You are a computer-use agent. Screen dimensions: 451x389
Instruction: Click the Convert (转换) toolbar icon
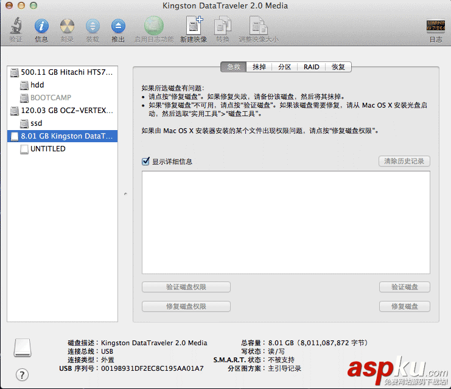click(223, 26)
